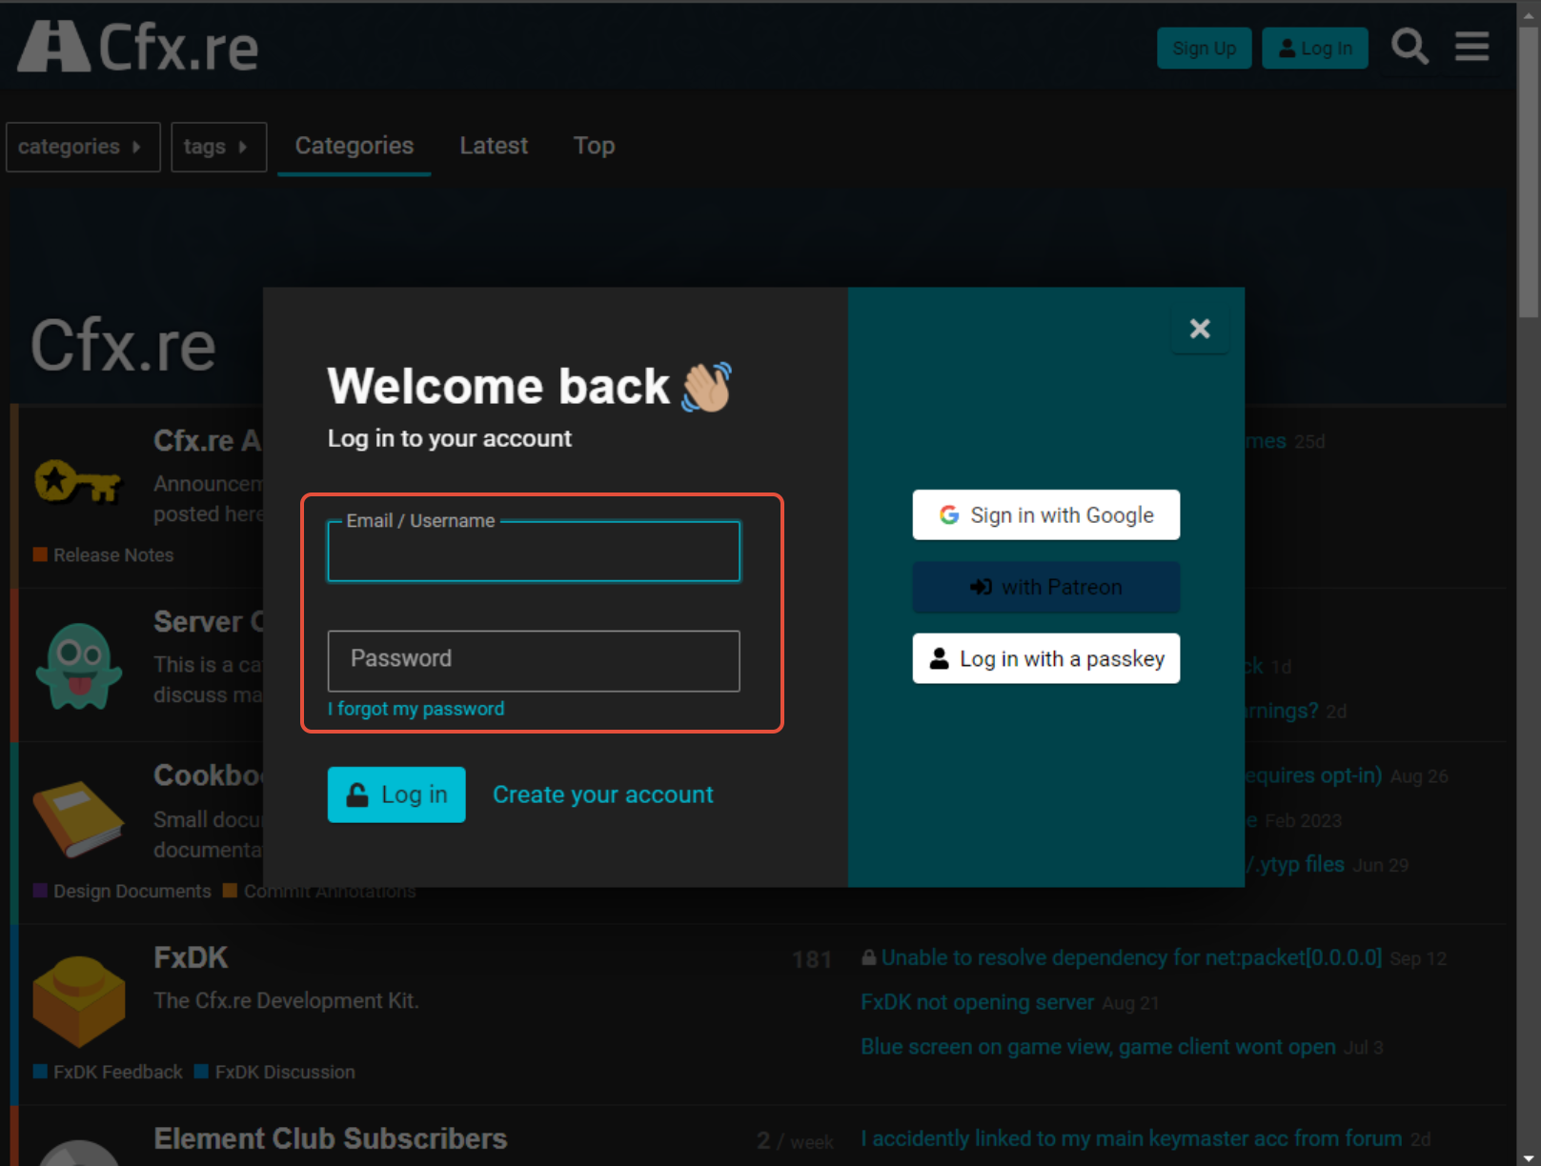This screenshot has width=1541, height=1166.
Task: Click the 'I forgot my password' link
Action: coord(416,709)
